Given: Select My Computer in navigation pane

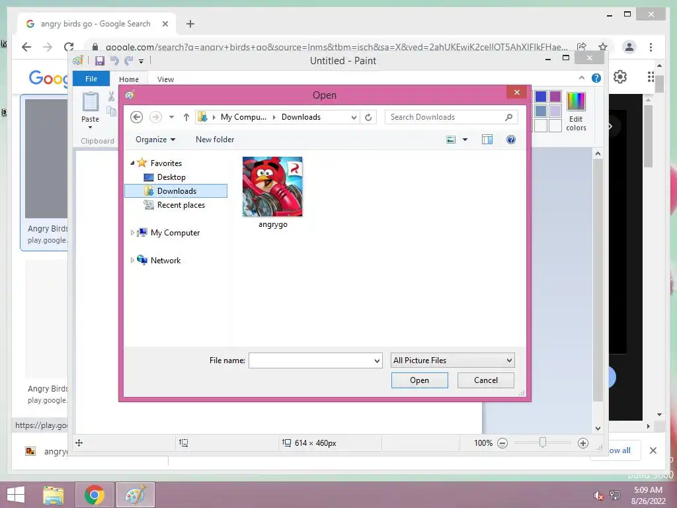Looking at the screenshot, I should (175, 232).
